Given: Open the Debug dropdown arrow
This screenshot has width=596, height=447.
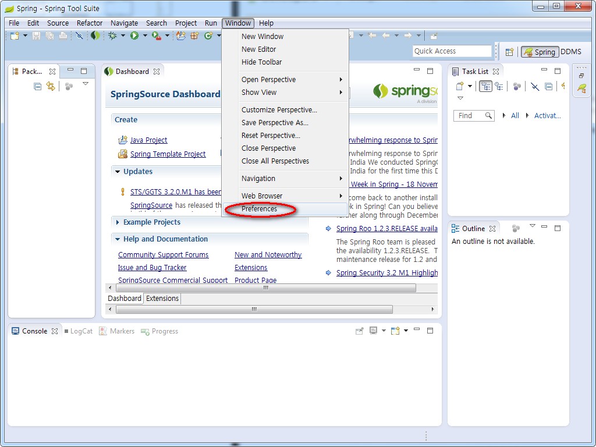Looking at the screenshot, I should (123, 36).
